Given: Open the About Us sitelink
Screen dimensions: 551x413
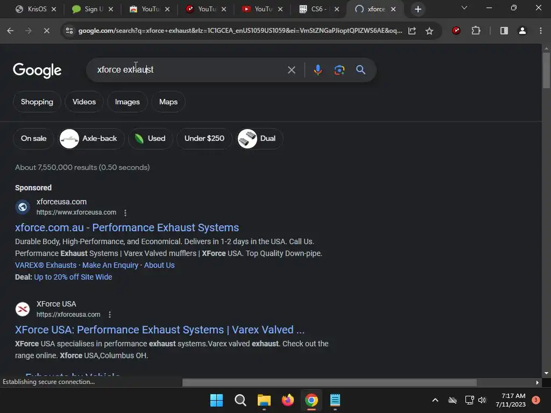Looking at the screenshot, I should 159,265.
